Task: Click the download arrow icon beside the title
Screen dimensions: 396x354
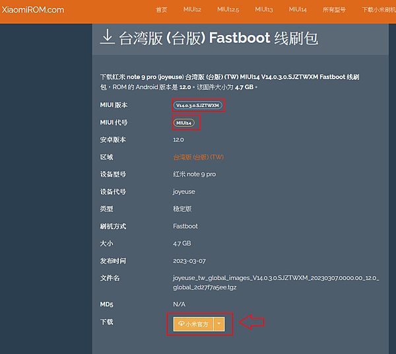Action: tap(108, 37)
